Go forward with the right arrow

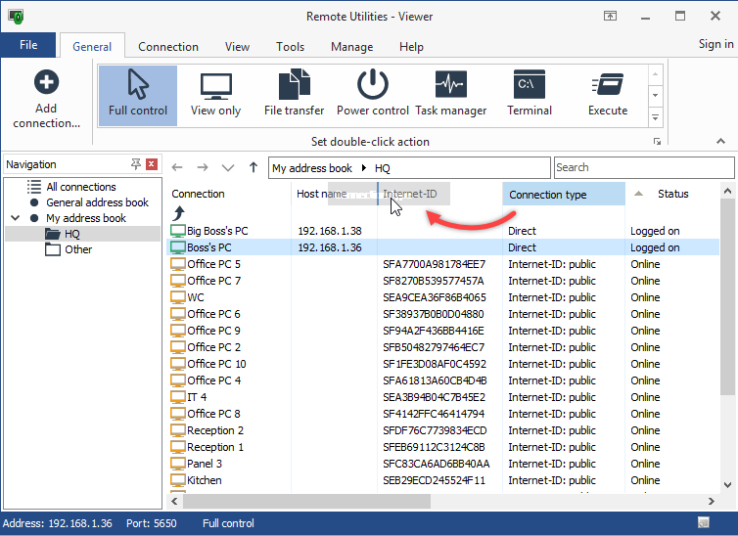tap(203, 167)
